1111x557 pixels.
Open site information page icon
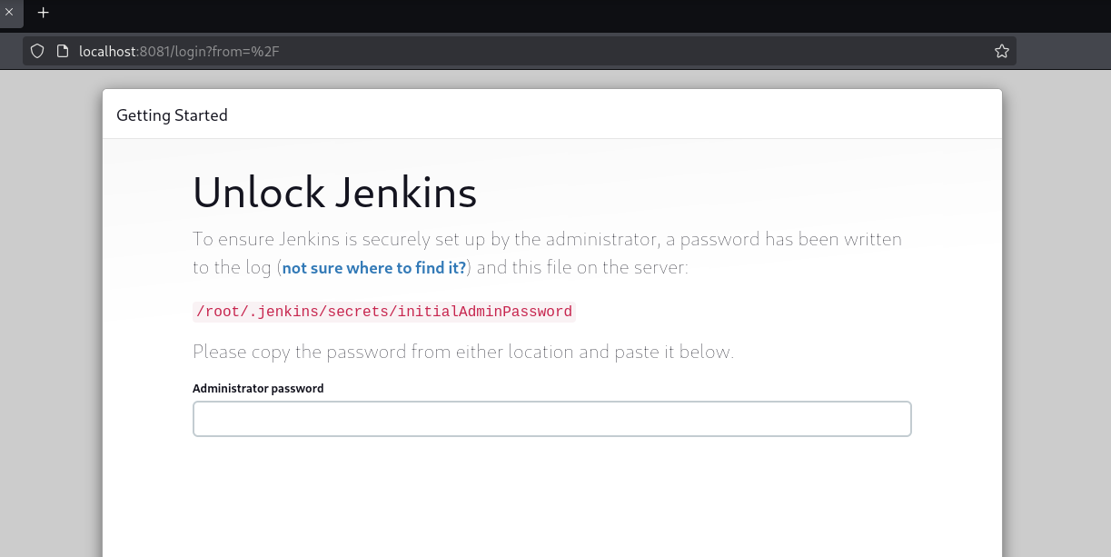tap(63, 51)
